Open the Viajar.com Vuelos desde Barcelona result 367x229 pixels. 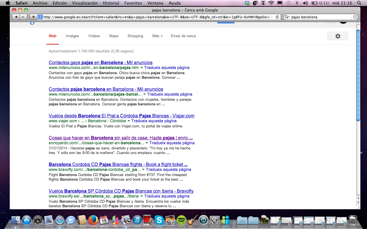(121, 116)
